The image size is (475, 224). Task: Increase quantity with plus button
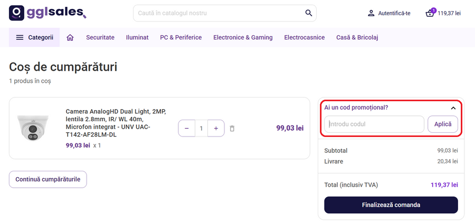[216, 128]
